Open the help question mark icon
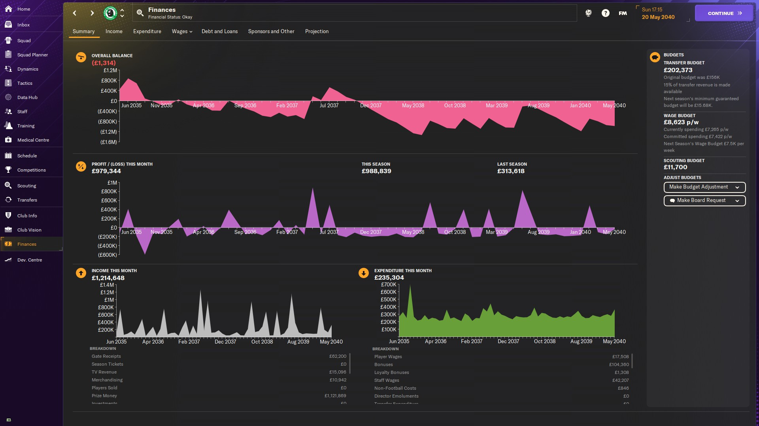The height and width of the screenshot is (426, 759). tap(605, 13)
